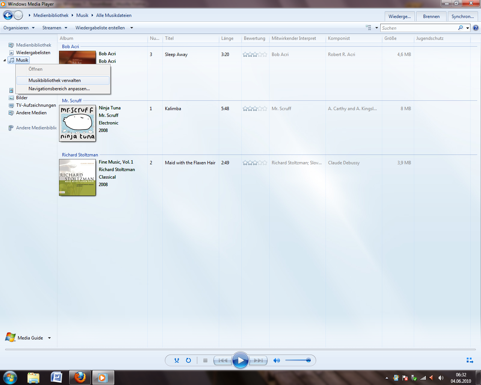Viewport: 481px width, 385px height.
Task: Choose Musikbibliothek verwalten menu entry
Action: tap(63, 80)
